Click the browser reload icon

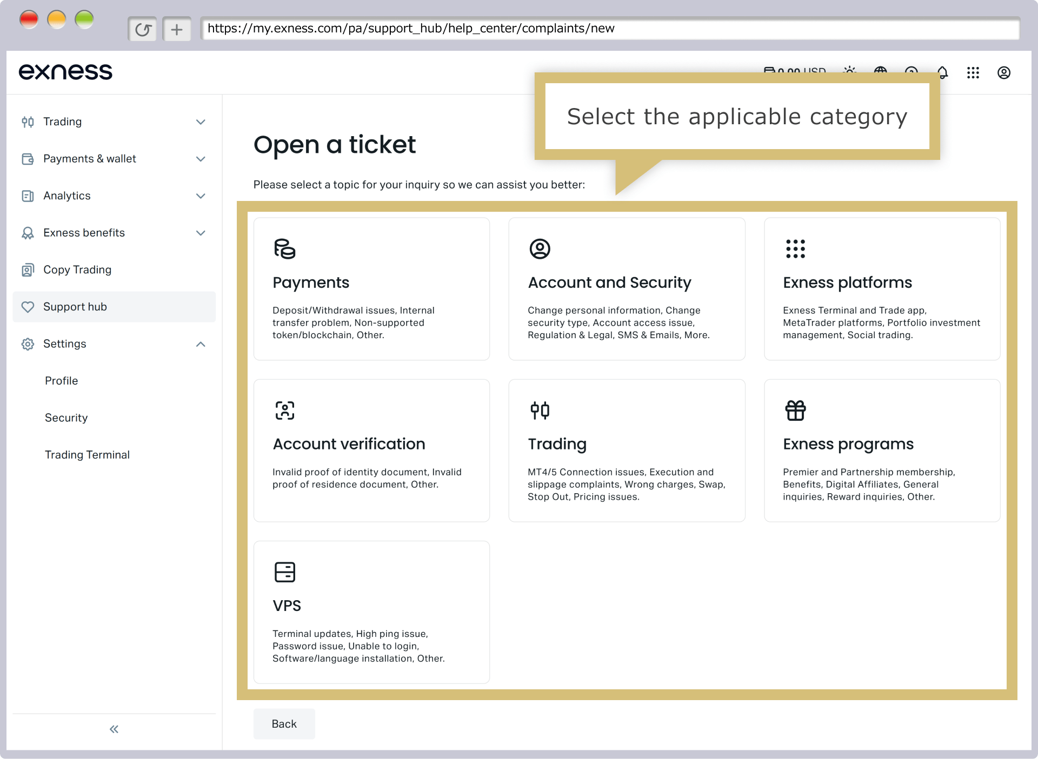tap(143, 29)
